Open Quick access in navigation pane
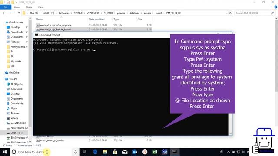This screenshot has height=156, width=278. click(16, 22)
